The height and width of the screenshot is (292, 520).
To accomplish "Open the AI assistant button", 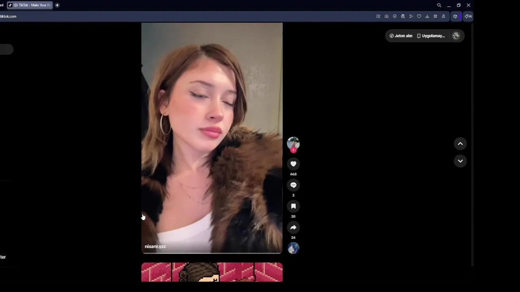I will [468, 16].
